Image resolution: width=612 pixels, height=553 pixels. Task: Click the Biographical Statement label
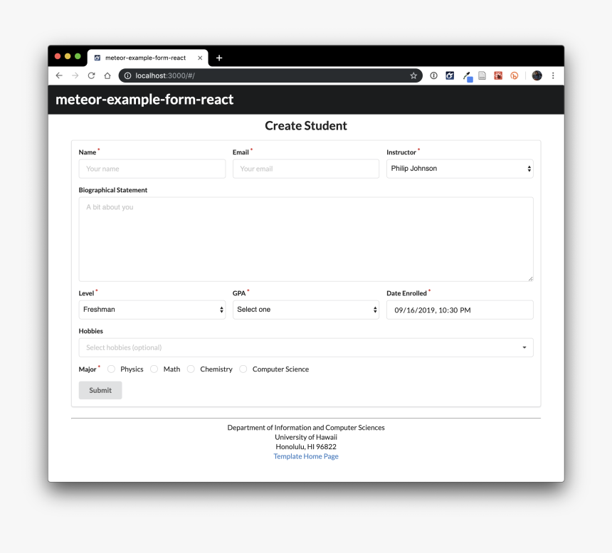coord(113,190)
